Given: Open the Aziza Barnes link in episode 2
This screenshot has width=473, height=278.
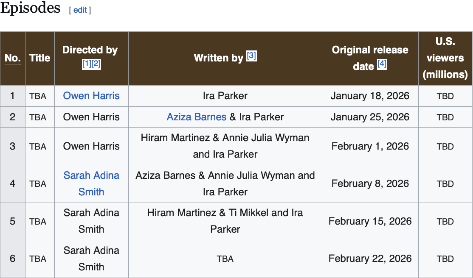Looking at the screenshot, I should [197, 117].
